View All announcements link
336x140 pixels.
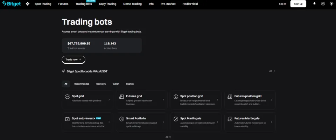coord(272,71)
